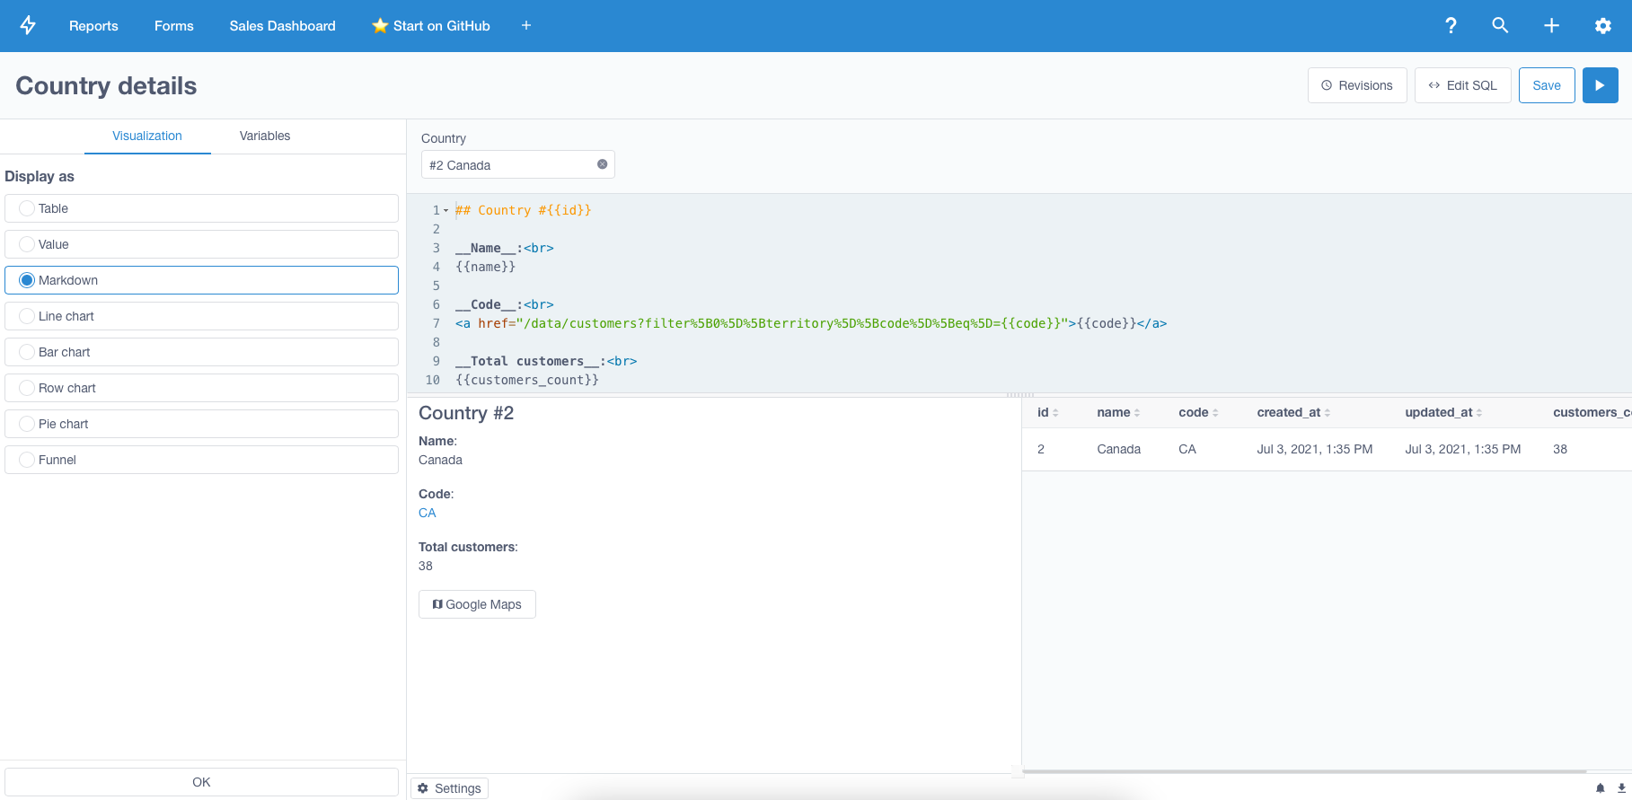Click line 7 in markdown editor
The image size is (1632, 800).
click(810, 323)
